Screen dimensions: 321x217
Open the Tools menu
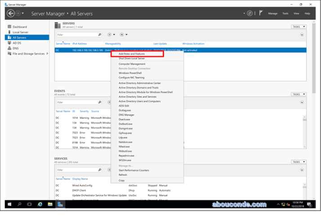click(x=285, y=13)
